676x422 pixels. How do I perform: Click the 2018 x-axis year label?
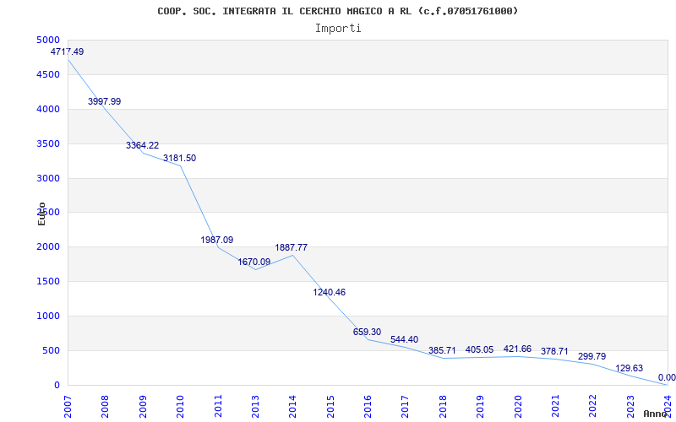(x=443, y=407)
